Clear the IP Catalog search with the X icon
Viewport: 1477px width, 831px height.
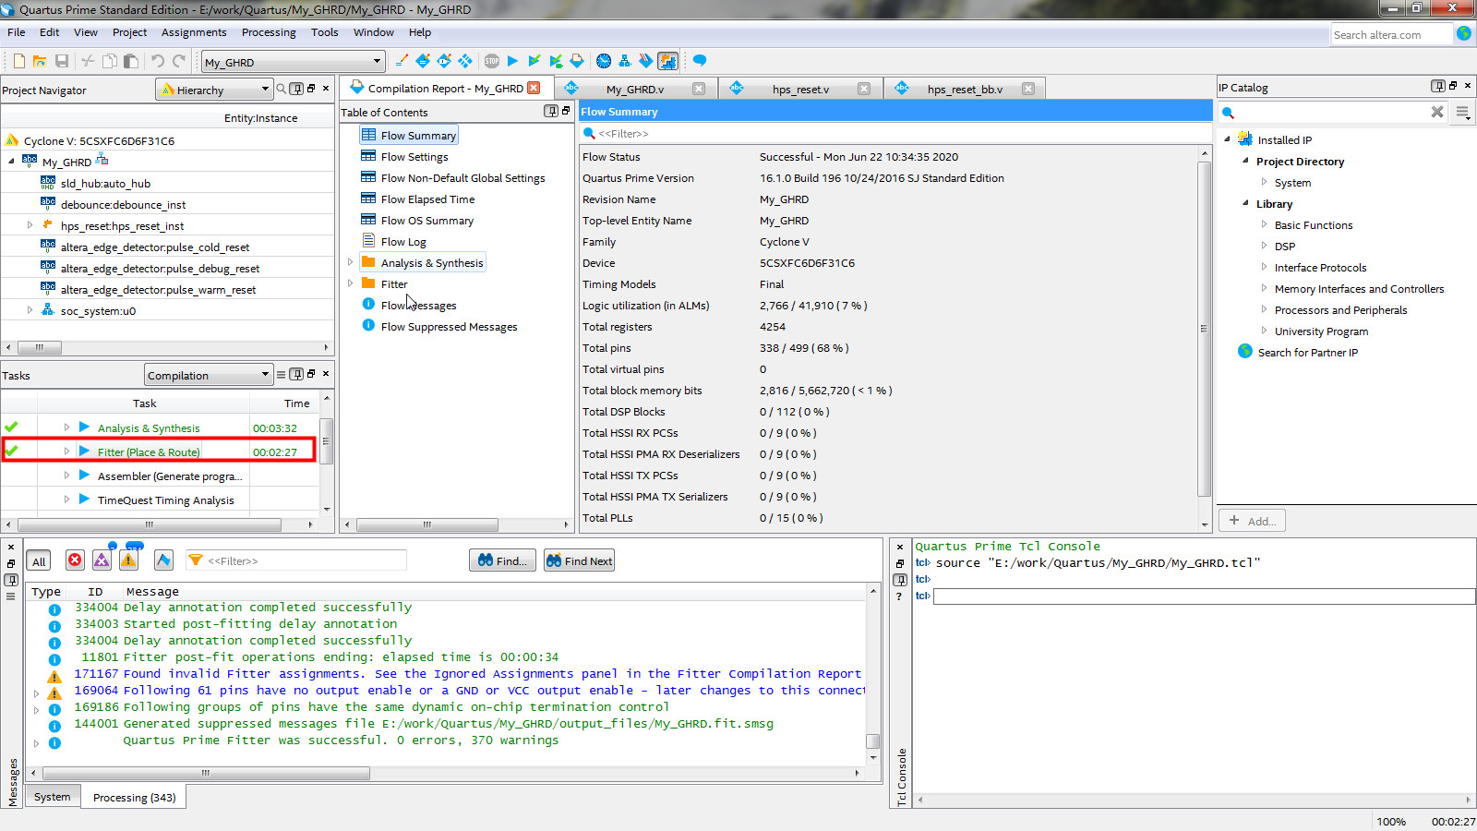(x=1437, y=112)
